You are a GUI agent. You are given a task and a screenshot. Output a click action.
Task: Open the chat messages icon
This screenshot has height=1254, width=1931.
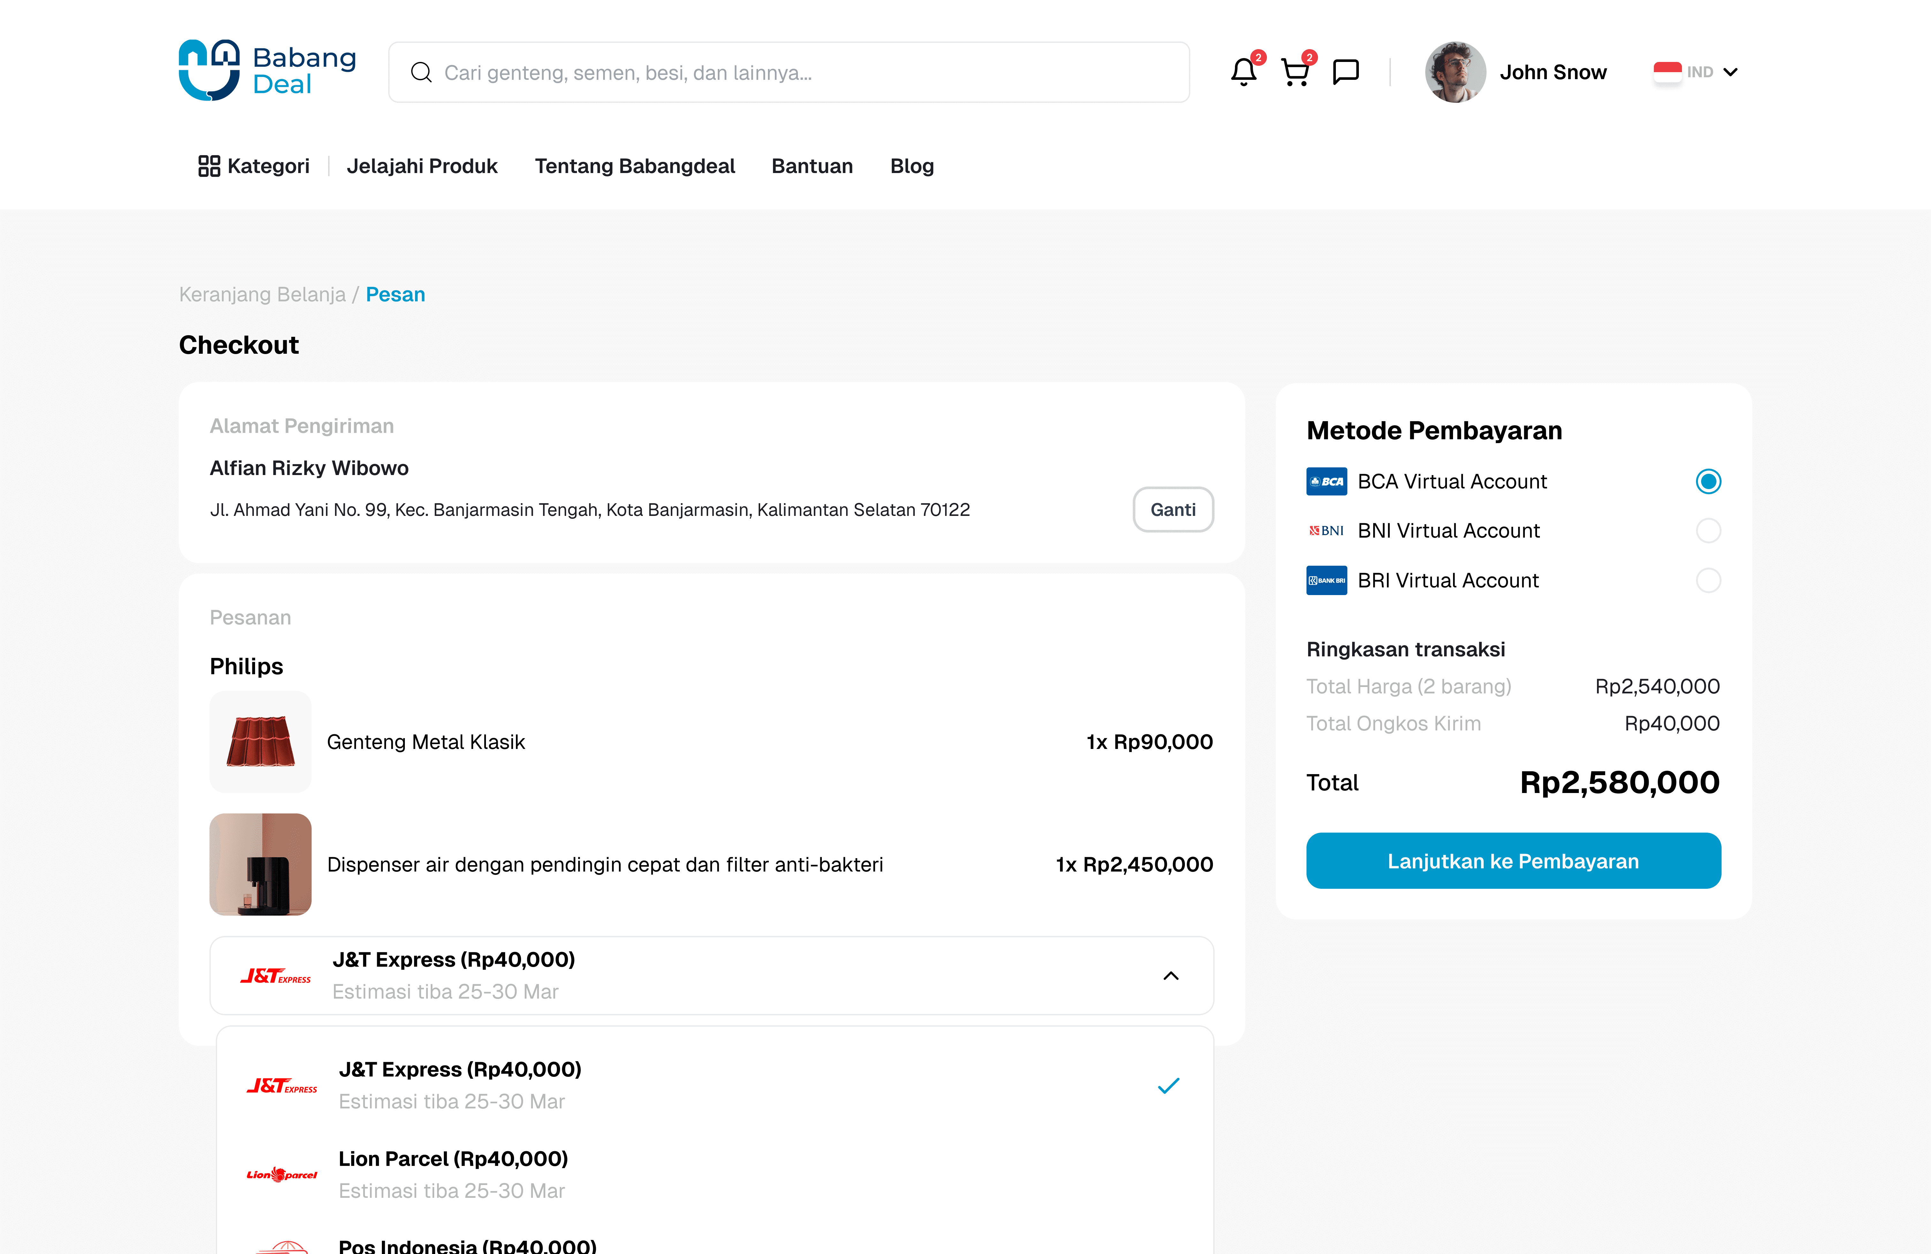pos(1346,72)
